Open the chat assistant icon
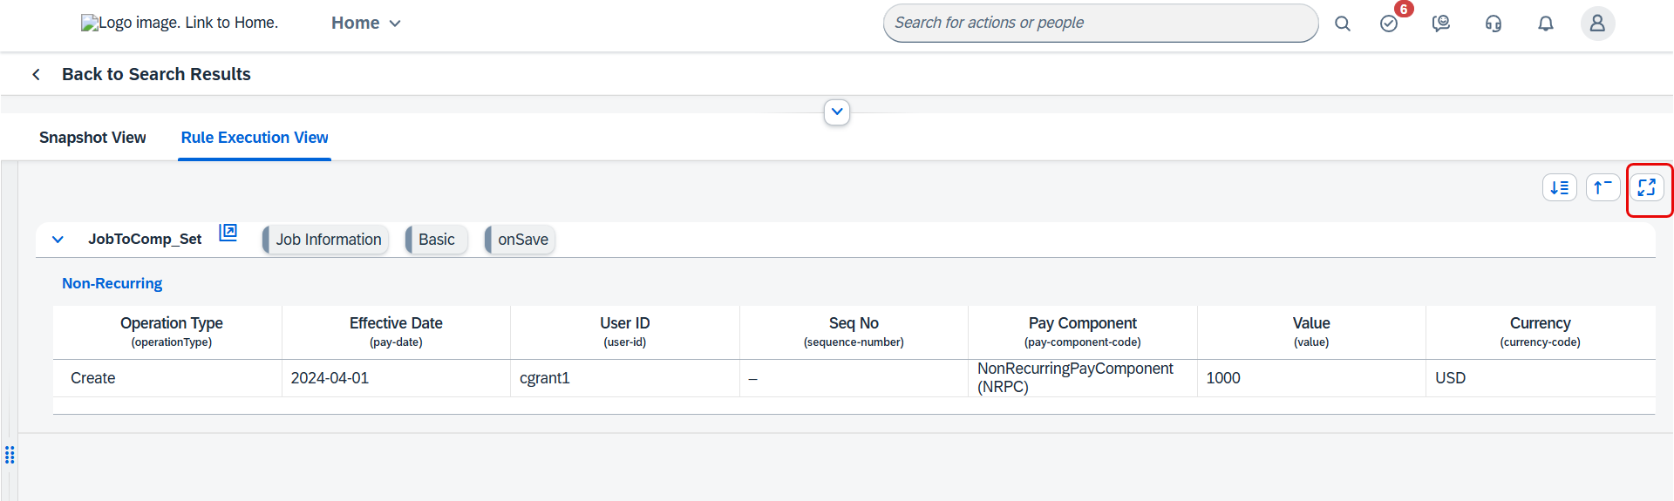 [x=1441, y=24]
